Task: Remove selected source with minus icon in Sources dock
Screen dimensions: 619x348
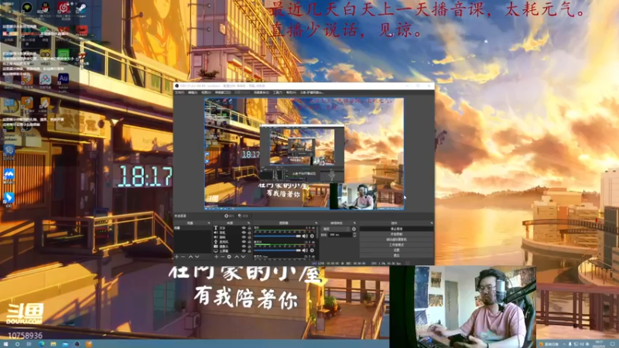Action: (223, 257)
